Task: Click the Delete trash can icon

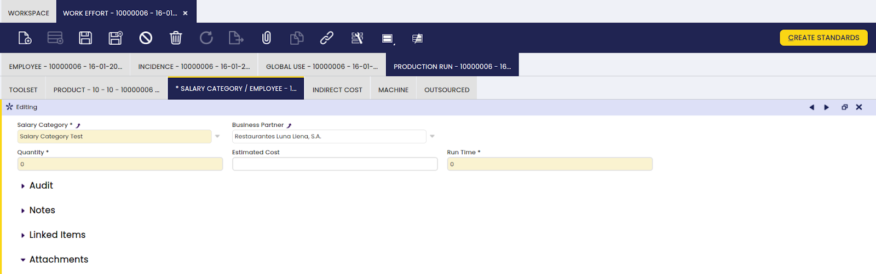Action: click(176, 38)
